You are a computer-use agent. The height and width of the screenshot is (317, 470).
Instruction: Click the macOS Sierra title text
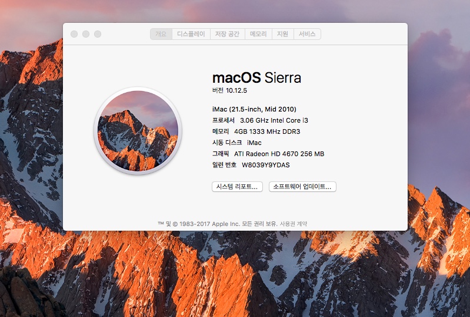point(256,77)
